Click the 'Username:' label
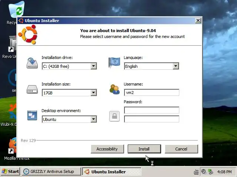 pos(133,84)
